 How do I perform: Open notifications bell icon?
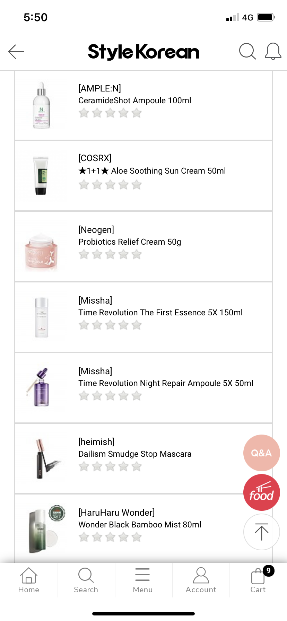(273, 52)
